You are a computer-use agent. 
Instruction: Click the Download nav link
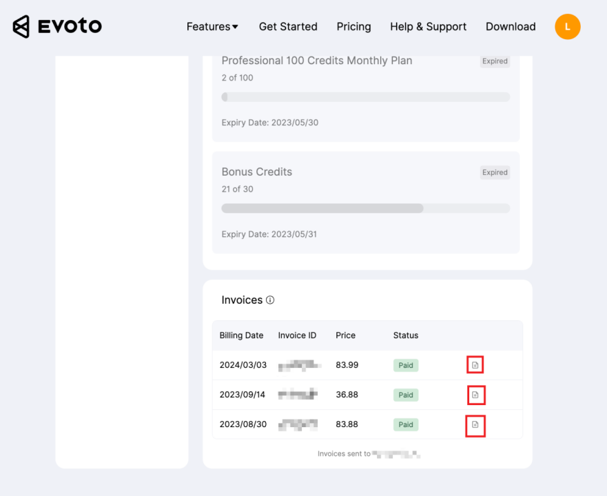(x=511, y=27)
